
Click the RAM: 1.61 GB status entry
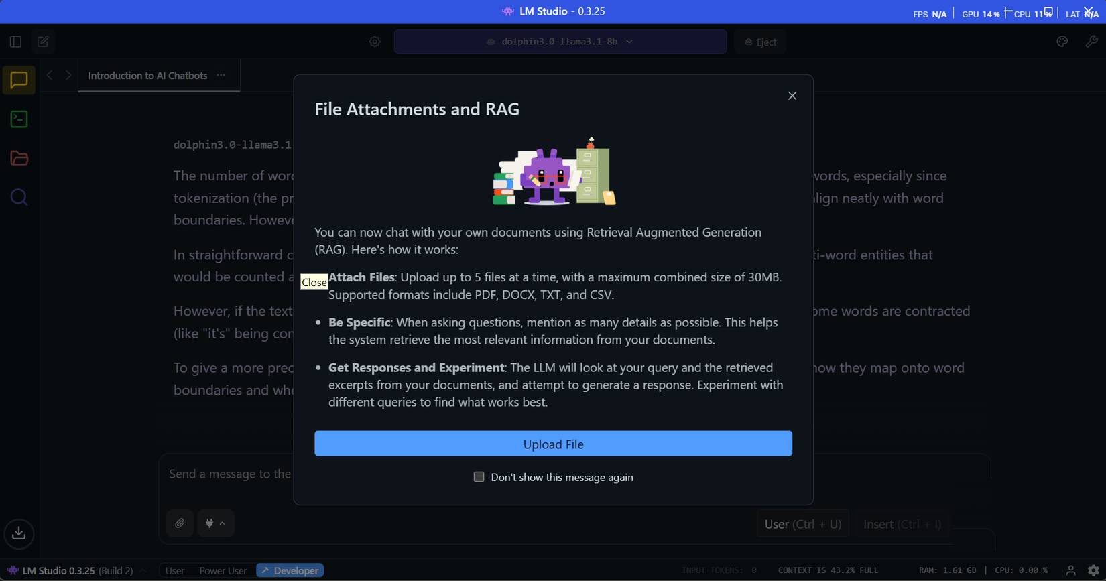point(947,570)
